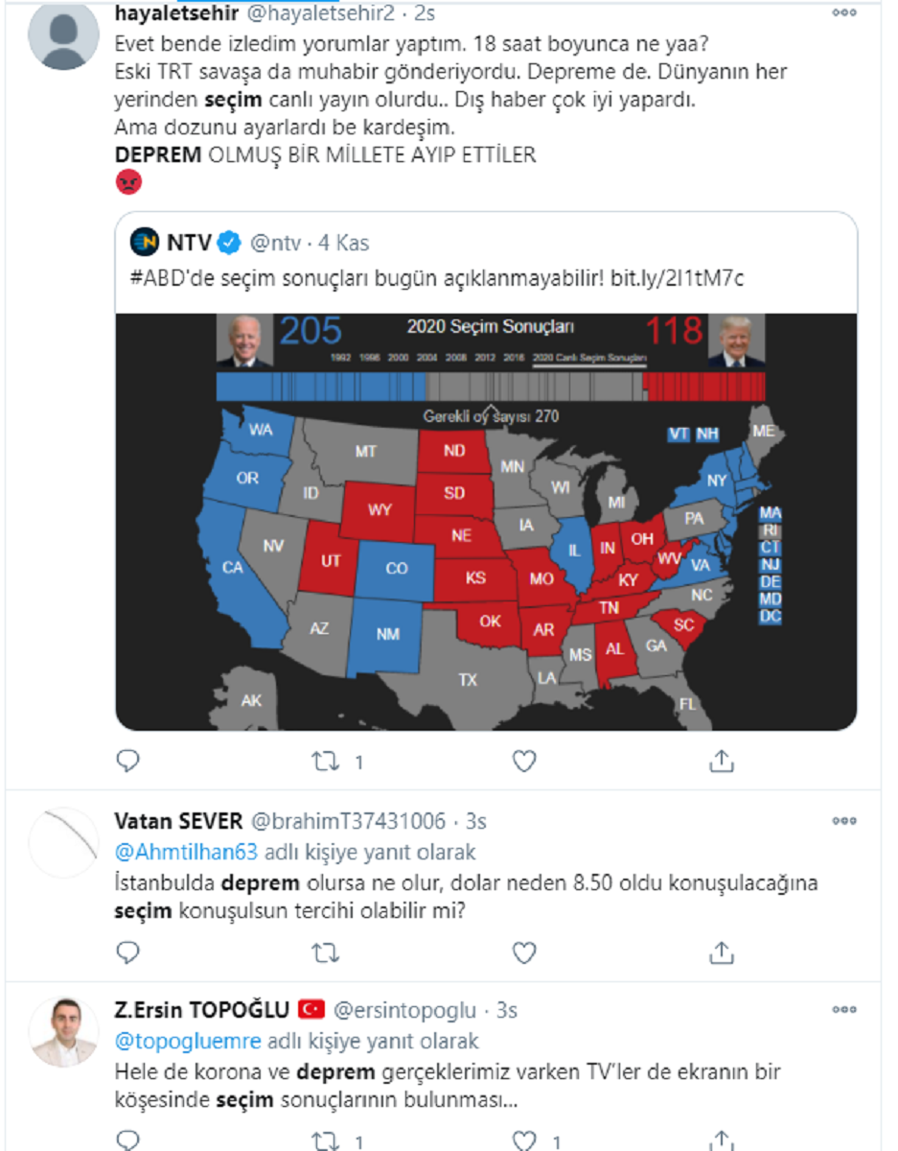Open the 2020 election map image
This screenshot has height=1151, width=898.
tap(486, 521)
